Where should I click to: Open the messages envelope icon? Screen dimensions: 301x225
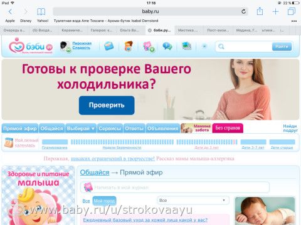pos(109,46)
